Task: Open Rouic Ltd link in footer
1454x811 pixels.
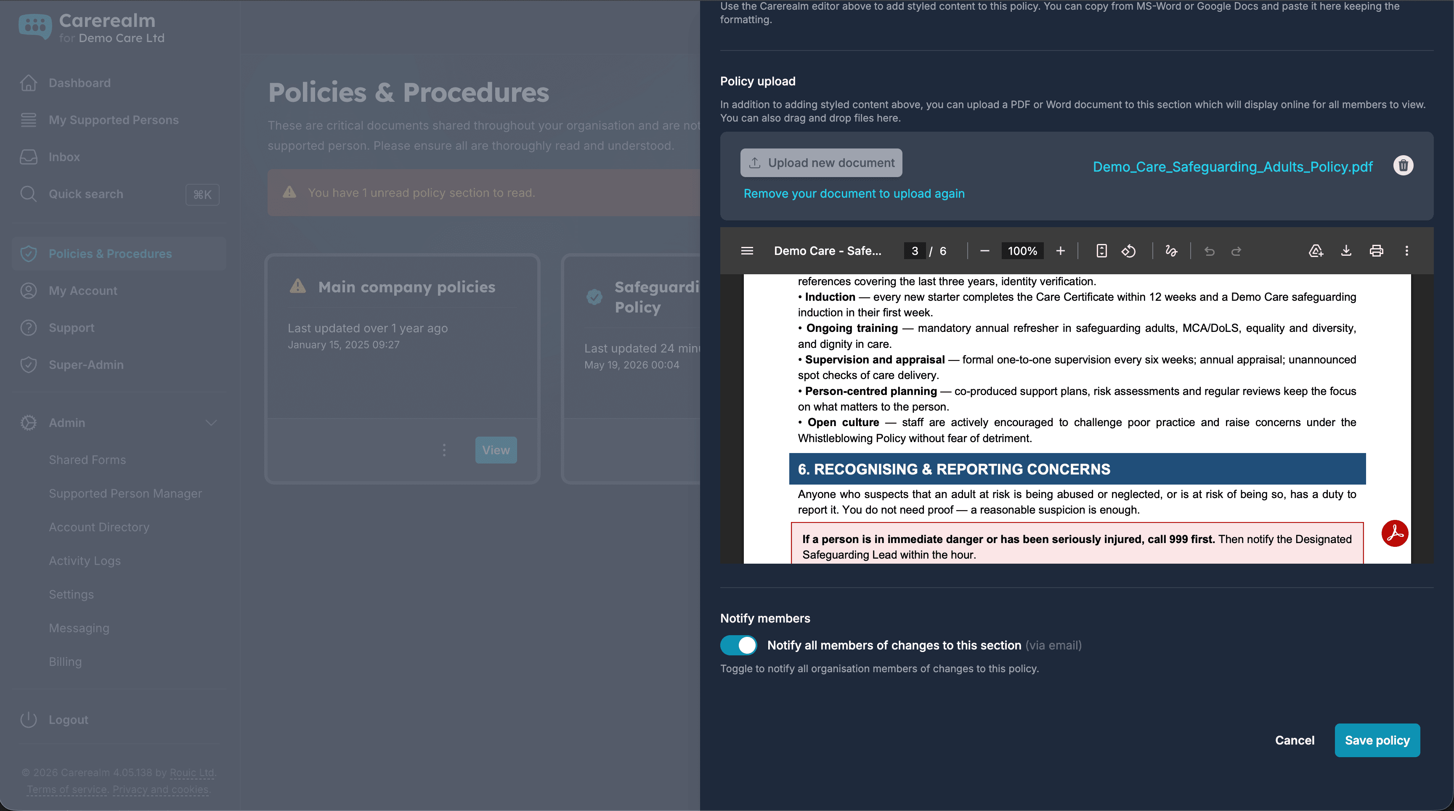Action: pos(192,772)
